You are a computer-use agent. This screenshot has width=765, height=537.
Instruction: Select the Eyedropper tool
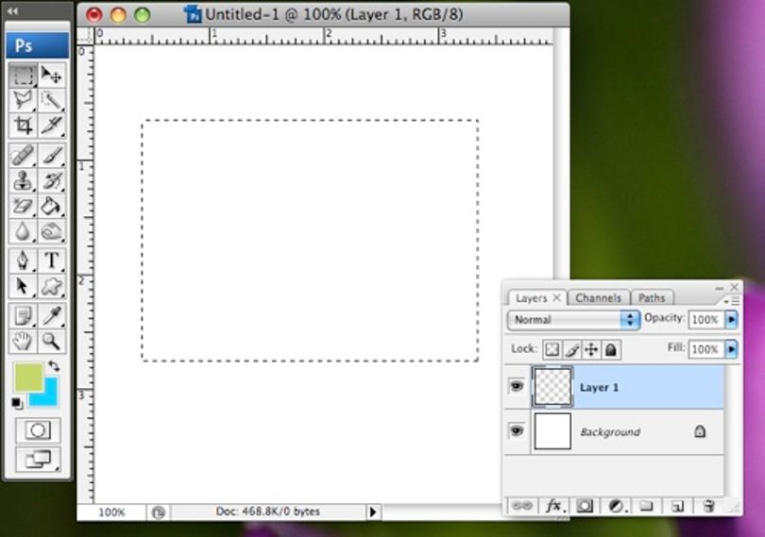[x=51, y=315]
